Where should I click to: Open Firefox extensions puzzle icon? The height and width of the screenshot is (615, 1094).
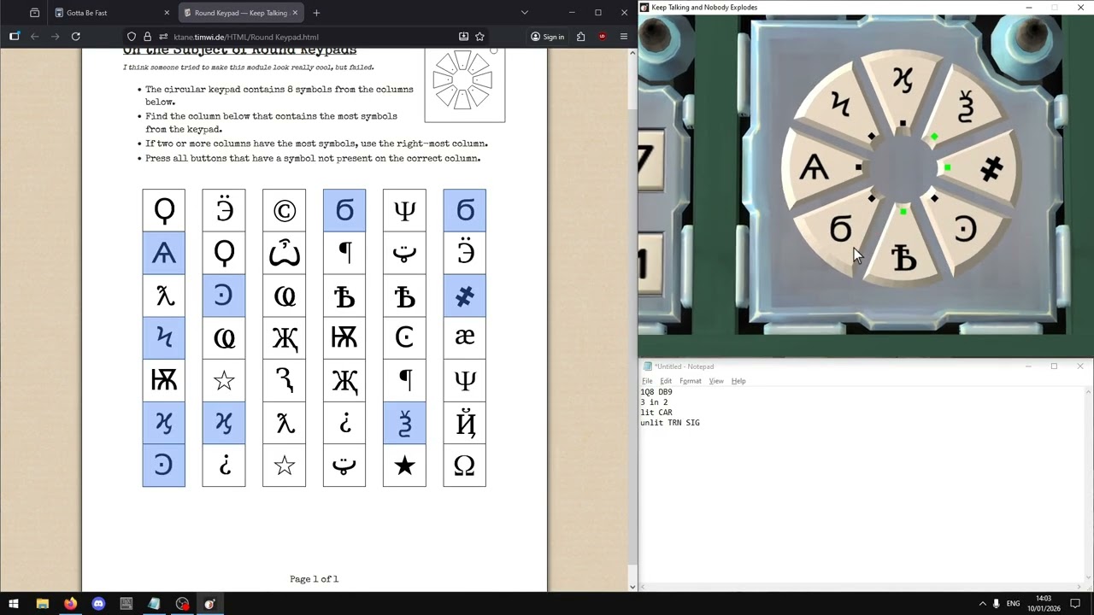(581, 37)
